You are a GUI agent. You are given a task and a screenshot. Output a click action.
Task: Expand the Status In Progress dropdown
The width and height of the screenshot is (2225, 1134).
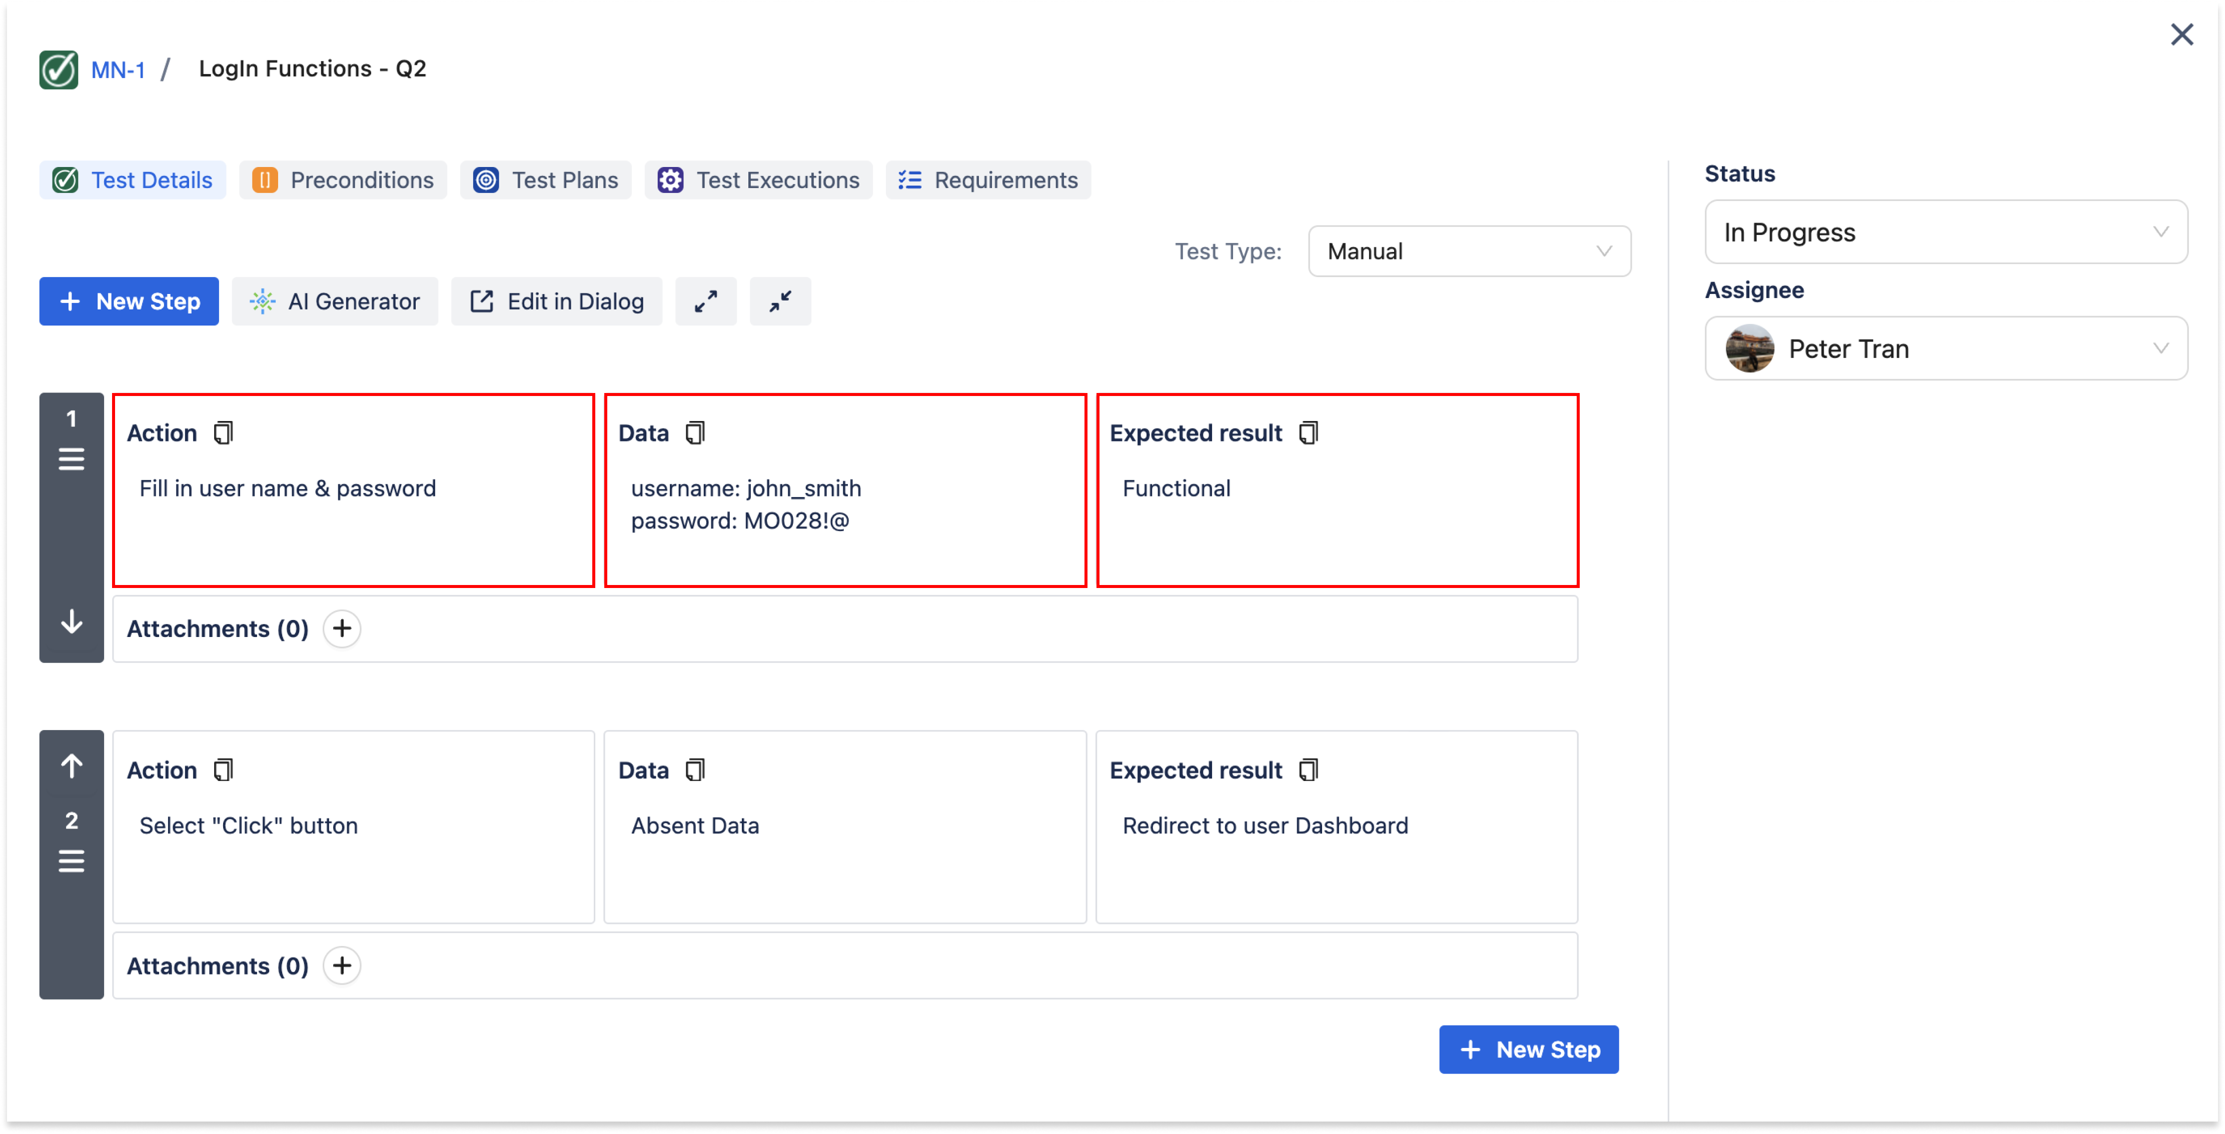[1945, 232]
